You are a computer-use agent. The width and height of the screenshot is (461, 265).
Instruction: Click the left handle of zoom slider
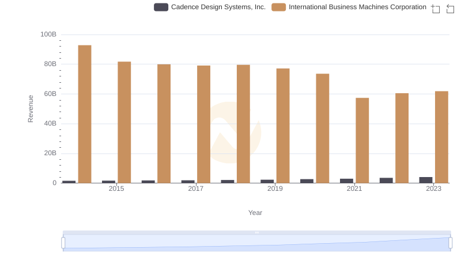[x=63, y=243]
